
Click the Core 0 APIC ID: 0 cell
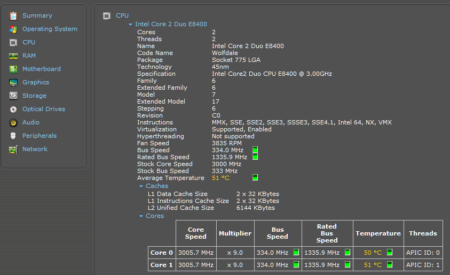(x=423, y=253)
